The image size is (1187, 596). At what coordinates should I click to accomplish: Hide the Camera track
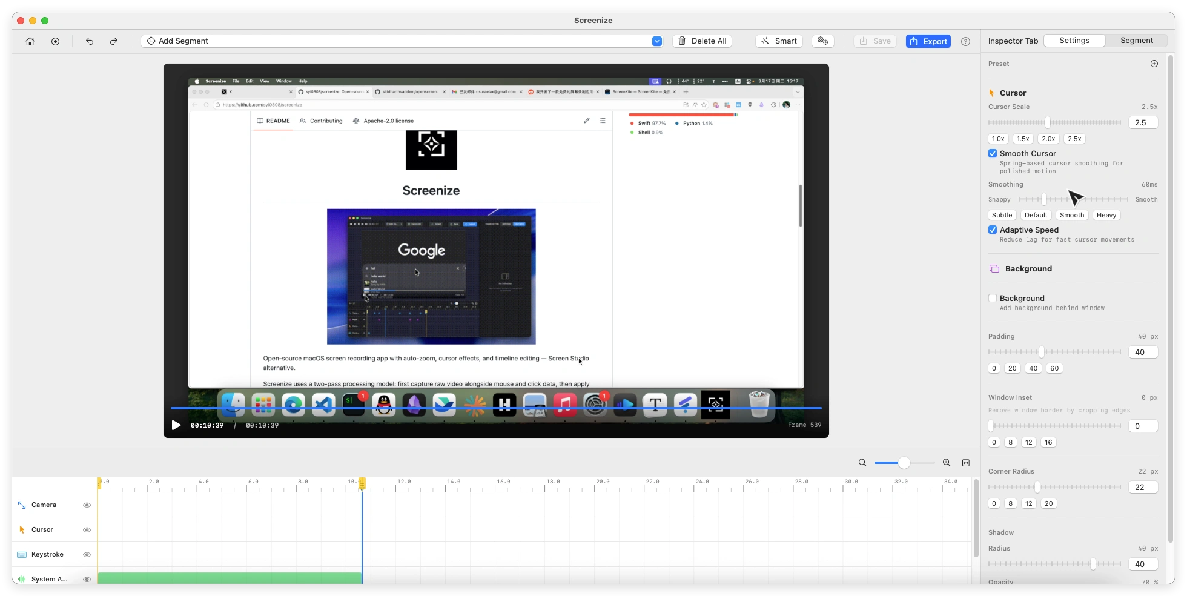pyautogui.click(x=87, y=505)
